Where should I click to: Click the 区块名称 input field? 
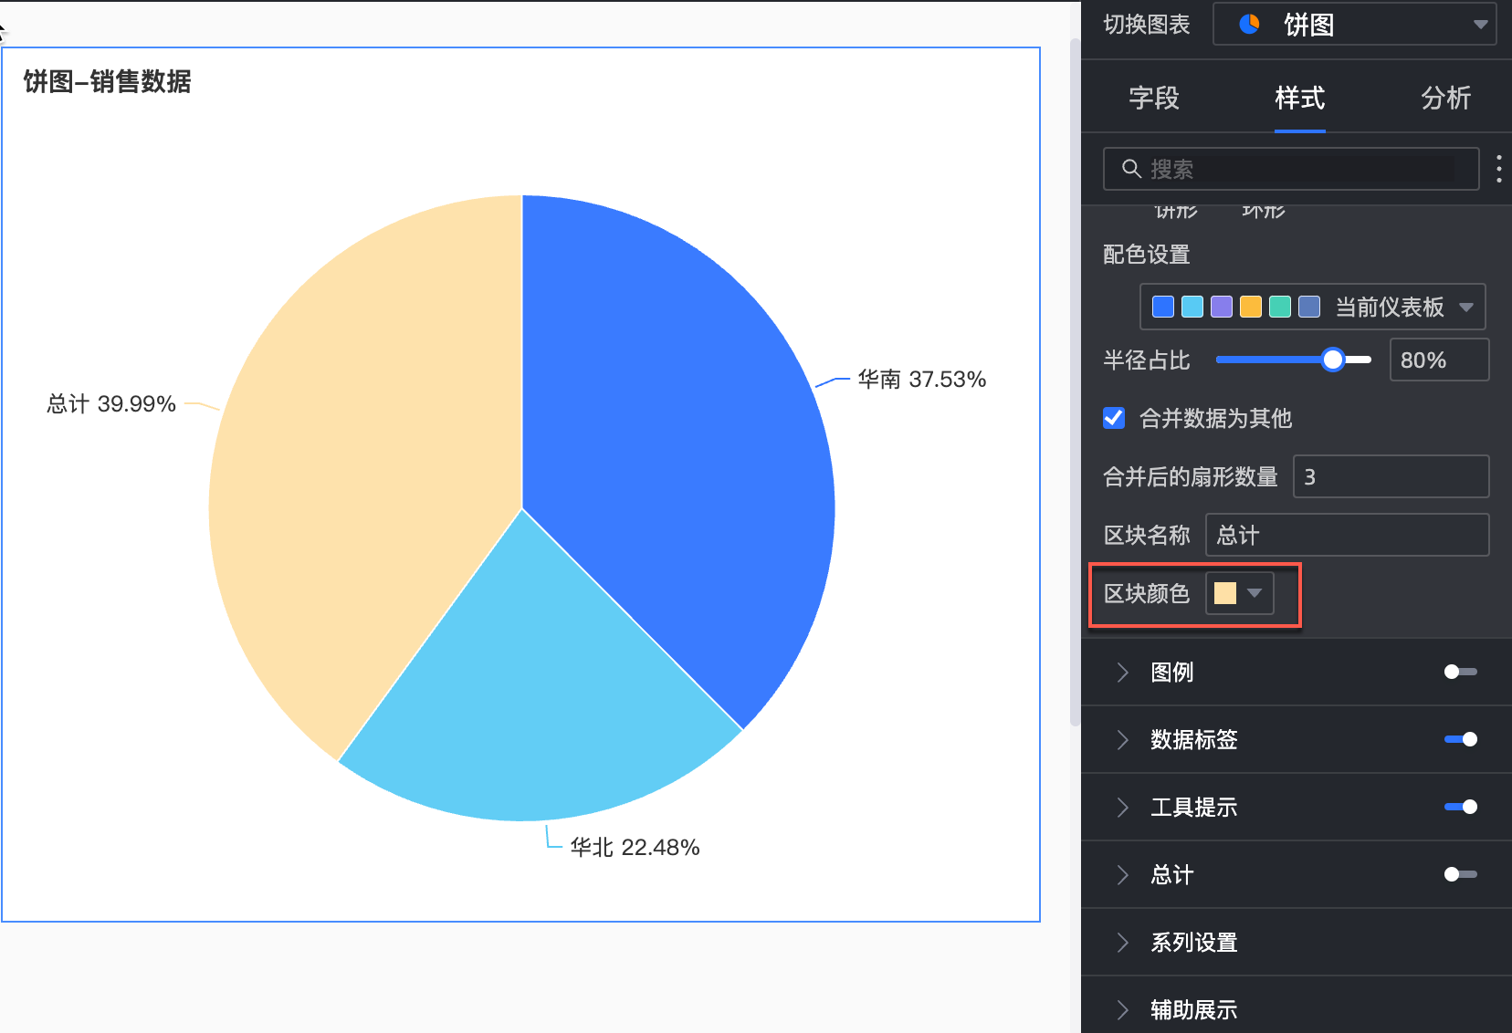coord(1347,535)
